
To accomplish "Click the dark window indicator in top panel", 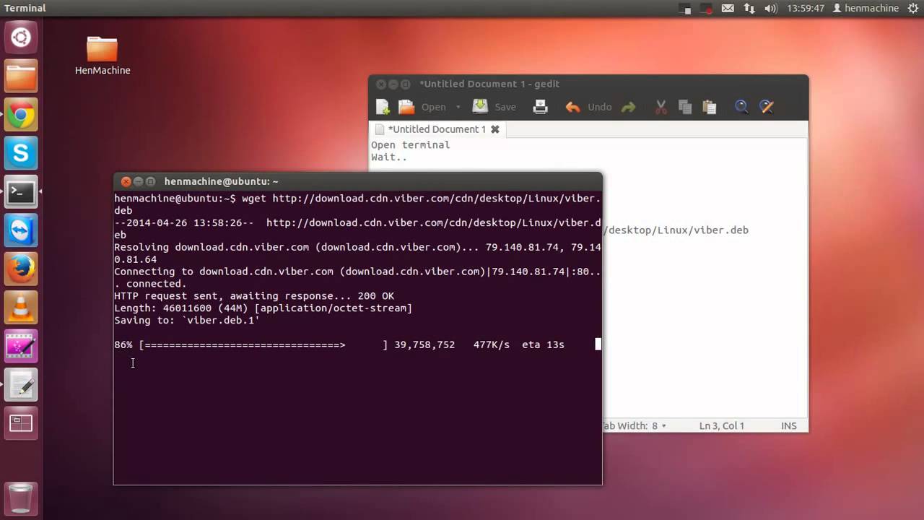I will pyautogui.click(x=685, y=9).
